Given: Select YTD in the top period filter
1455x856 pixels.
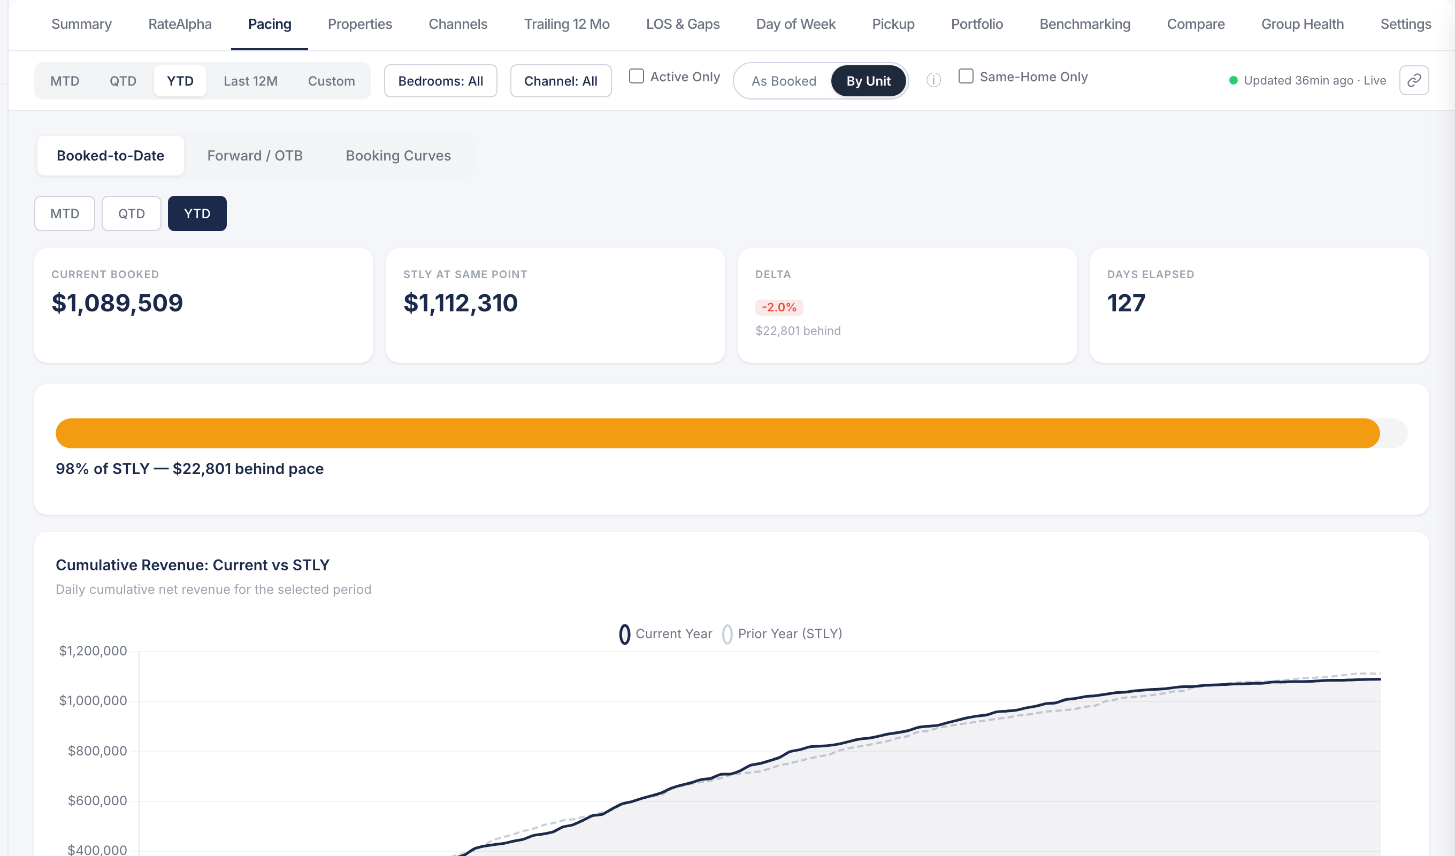Looking at the screenshot, I should click(x=180, y=81).
